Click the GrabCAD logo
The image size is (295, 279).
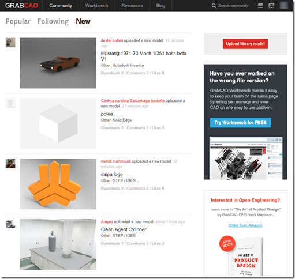(21, 6)
